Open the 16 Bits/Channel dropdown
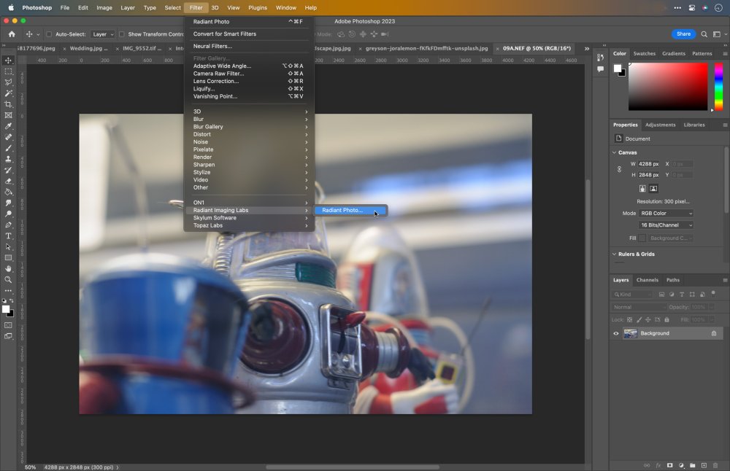 pyautogui.click(x=666, y=225)
